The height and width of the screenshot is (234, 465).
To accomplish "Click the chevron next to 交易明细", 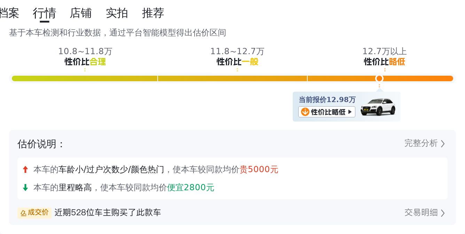I will coord(443,213).
